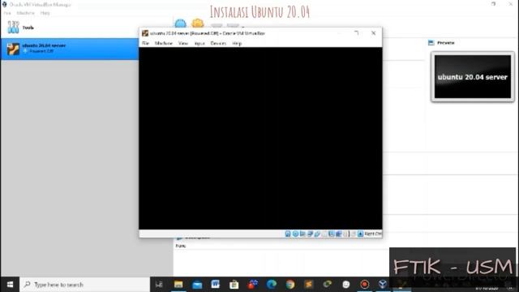Open Google Chrome from the taskbar
Image resolution: width=519 pixels, height=292 pixels.
point(290,285)
